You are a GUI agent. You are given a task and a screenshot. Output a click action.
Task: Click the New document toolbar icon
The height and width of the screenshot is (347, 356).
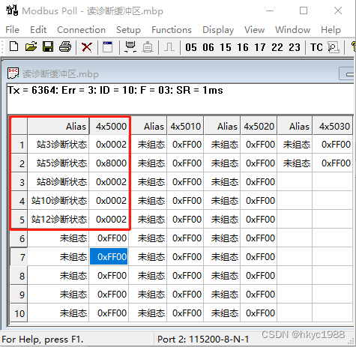14,46
